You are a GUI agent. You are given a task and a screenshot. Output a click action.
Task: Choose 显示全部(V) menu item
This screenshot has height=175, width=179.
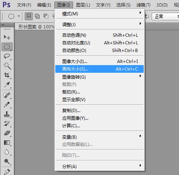(99, 100)
